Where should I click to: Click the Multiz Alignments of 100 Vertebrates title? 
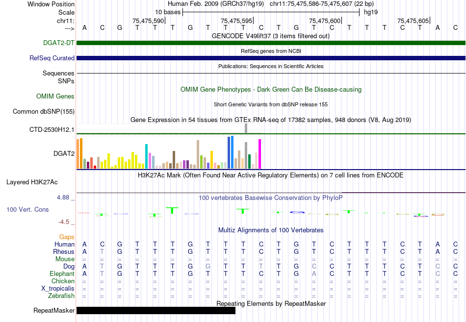[271, 230]
